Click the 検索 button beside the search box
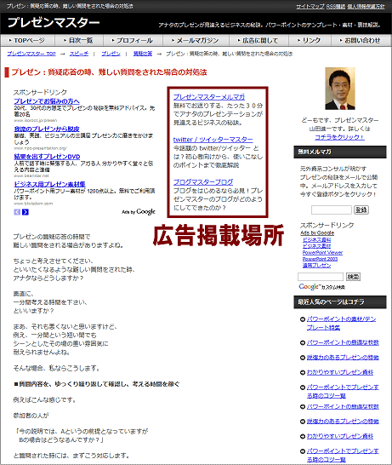The height and width of the screenshot is (465, 392). [353, 277]
